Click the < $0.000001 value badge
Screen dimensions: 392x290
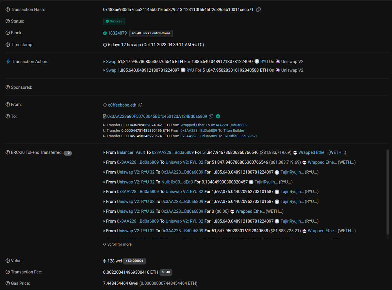coord(135,261)
